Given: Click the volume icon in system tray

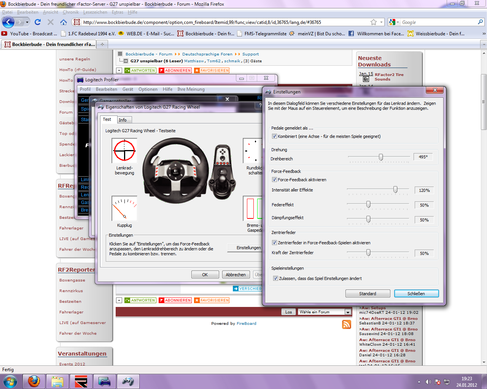Looking at the screenshot, I should 428,382.
